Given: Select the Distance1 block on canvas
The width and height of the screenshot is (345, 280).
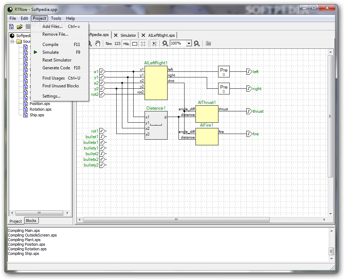Looking at the screenshot, I should (x=156, y=126).
